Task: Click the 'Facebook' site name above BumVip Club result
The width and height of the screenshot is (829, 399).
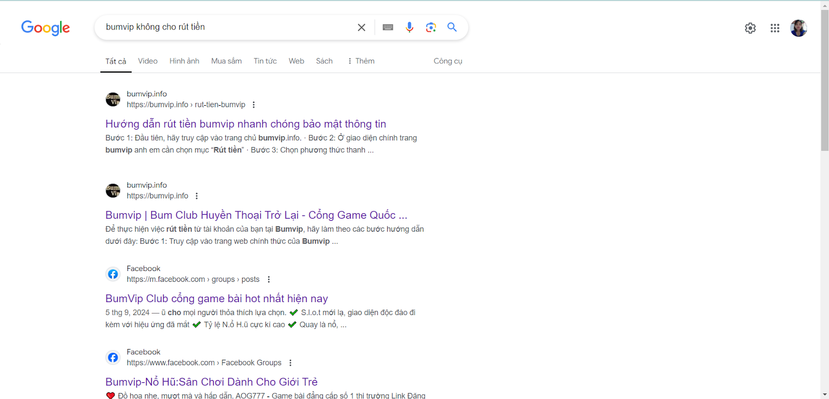Action: [x=144, y=268]
